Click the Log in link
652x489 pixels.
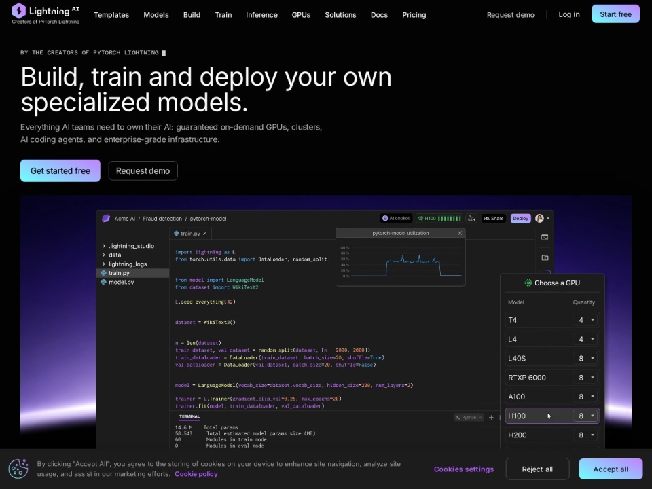[569, 14]
